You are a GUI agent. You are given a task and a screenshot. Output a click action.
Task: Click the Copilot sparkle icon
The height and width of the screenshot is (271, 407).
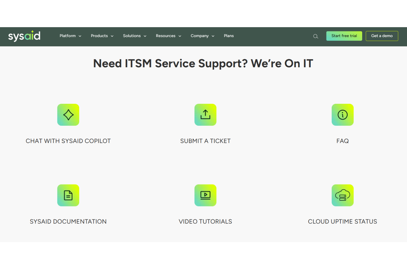68,115
